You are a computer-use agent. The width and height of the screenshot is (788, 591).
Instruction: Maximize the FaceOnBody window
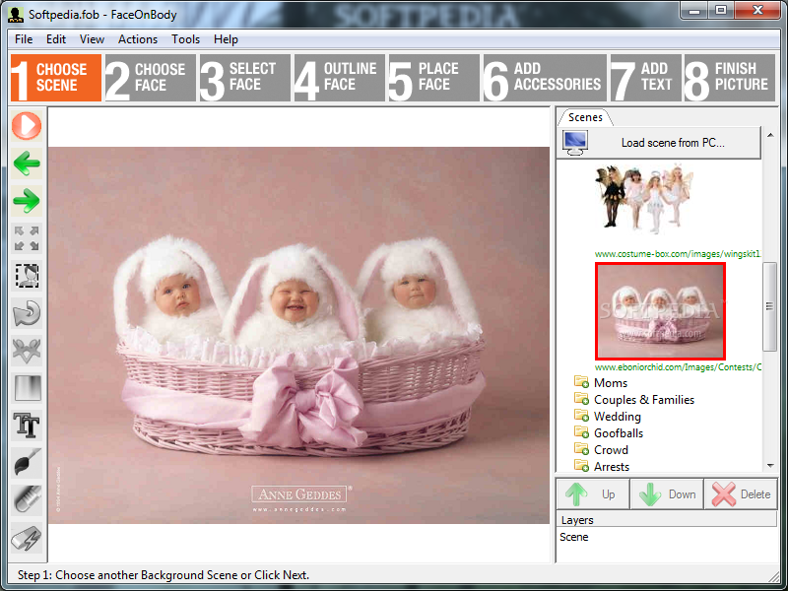(x=721, y=11)
